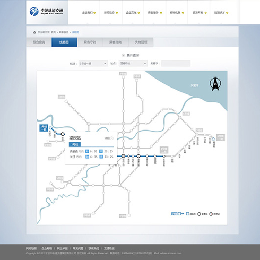The width and height of the screenshot is (260, 260).
Task: Click the first bold transfer station on the blue line
Action: (x=123, y=156)
